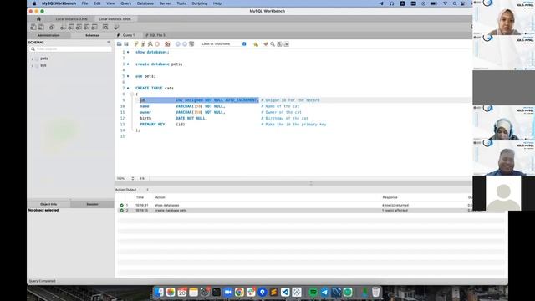The image size is (535, 301).
Task: Execute the query with lightning icon
Action: (136, 44)
